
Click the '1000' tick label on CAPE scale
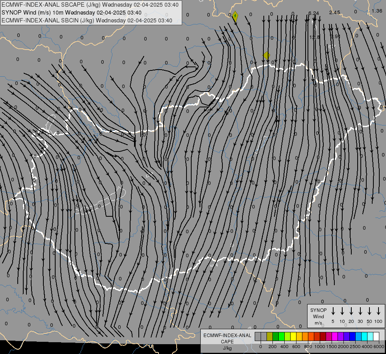320,347
